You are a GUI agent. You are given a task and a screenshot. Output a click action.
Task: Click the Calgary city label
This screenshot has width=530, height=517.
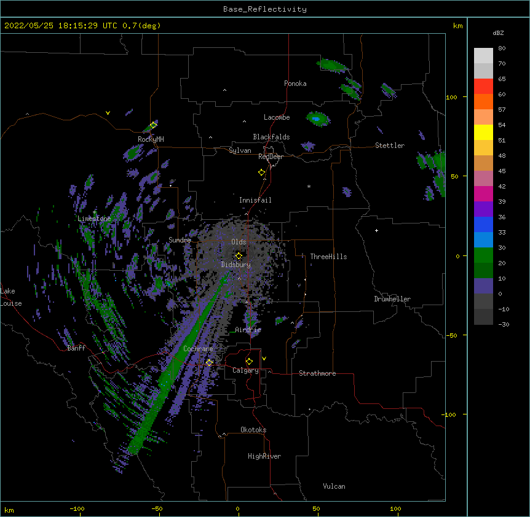(x=245, y=370)
